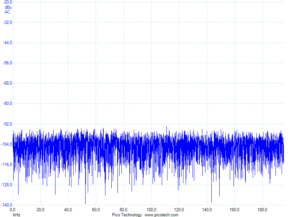The image size is (290, 217).
Task: Click the -56,0 axis label
Action: point(8,63)
